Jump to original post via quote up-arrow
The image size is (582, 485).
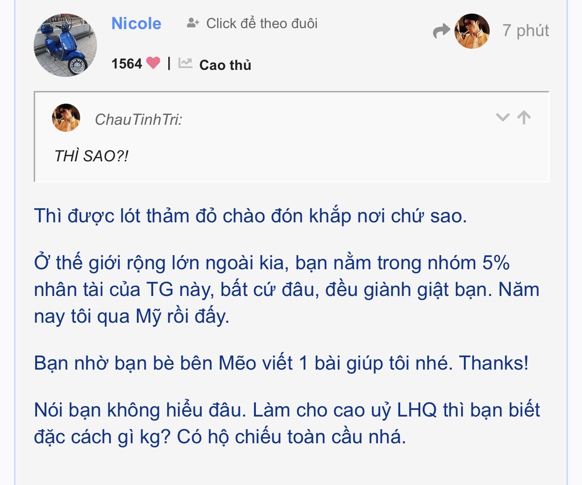point(524,117)
